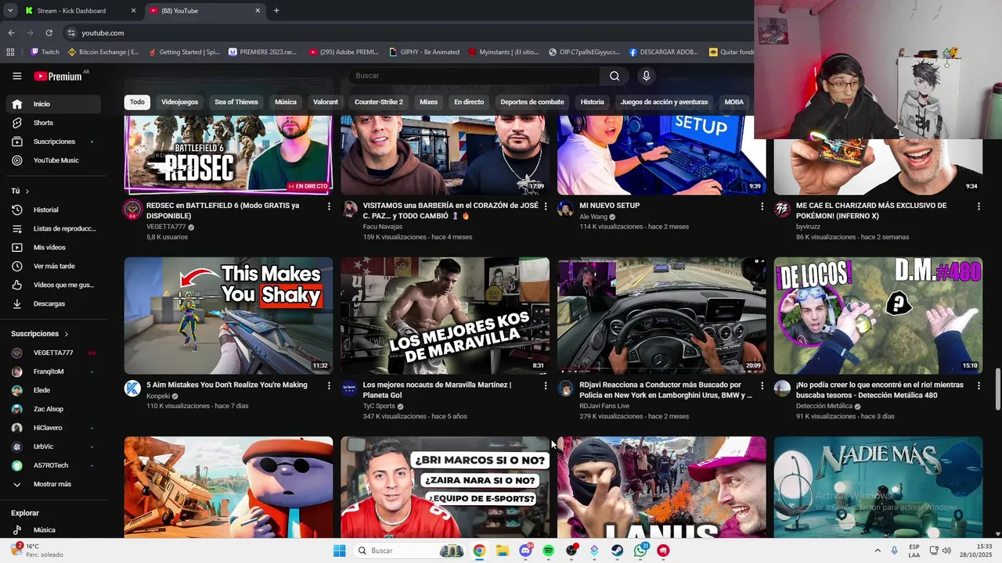1002x563 pixels.
Task: Click TyC Sports channel name
Action: pos(379,407)
